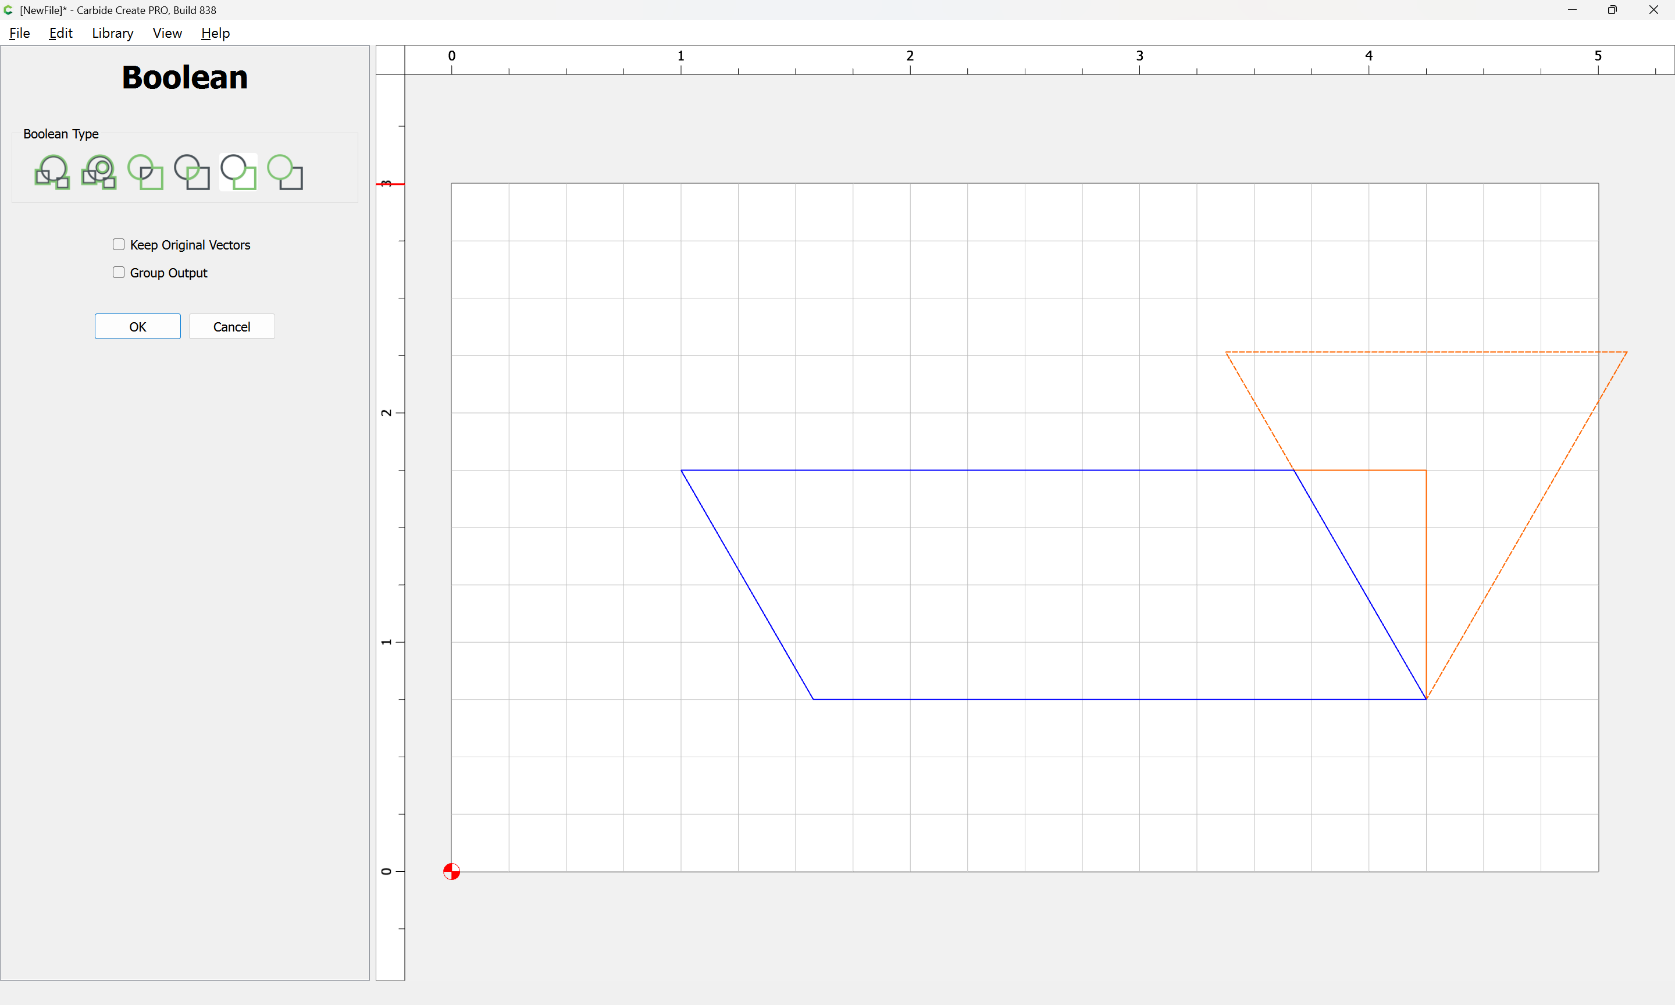Restore down the application window

(x=1612, y=10)
